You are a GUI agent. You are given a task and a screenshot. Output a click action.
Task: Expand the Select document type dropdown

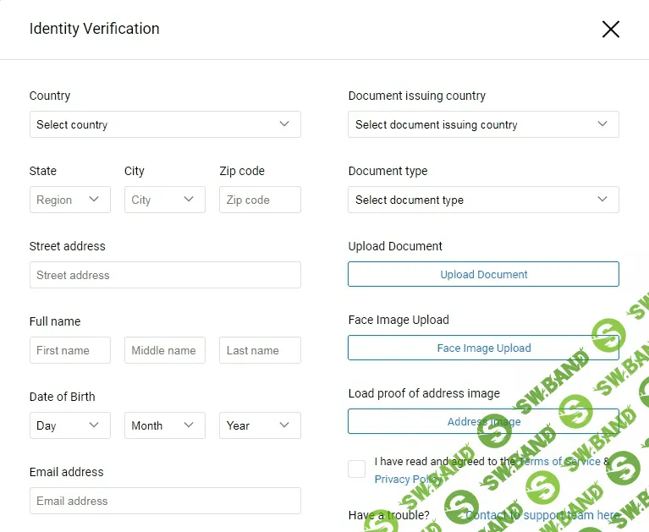coord(483,200)
